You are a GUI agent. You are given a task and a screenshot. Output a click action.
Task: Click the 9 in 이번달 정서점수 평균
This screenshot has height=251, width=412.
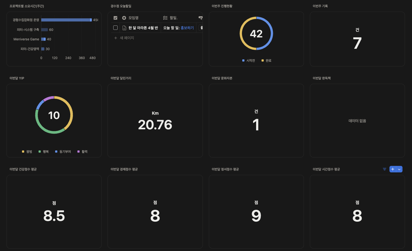(x=256, y=216)
